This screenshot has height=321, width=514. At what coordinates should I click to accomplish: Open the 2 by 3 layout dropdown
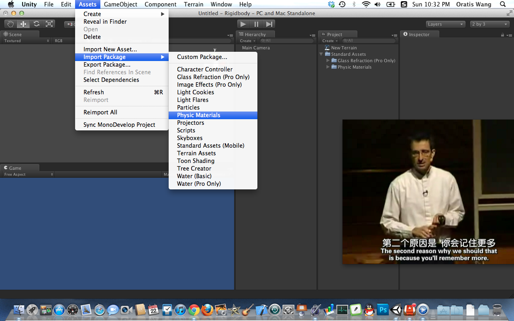coord(490,24)
